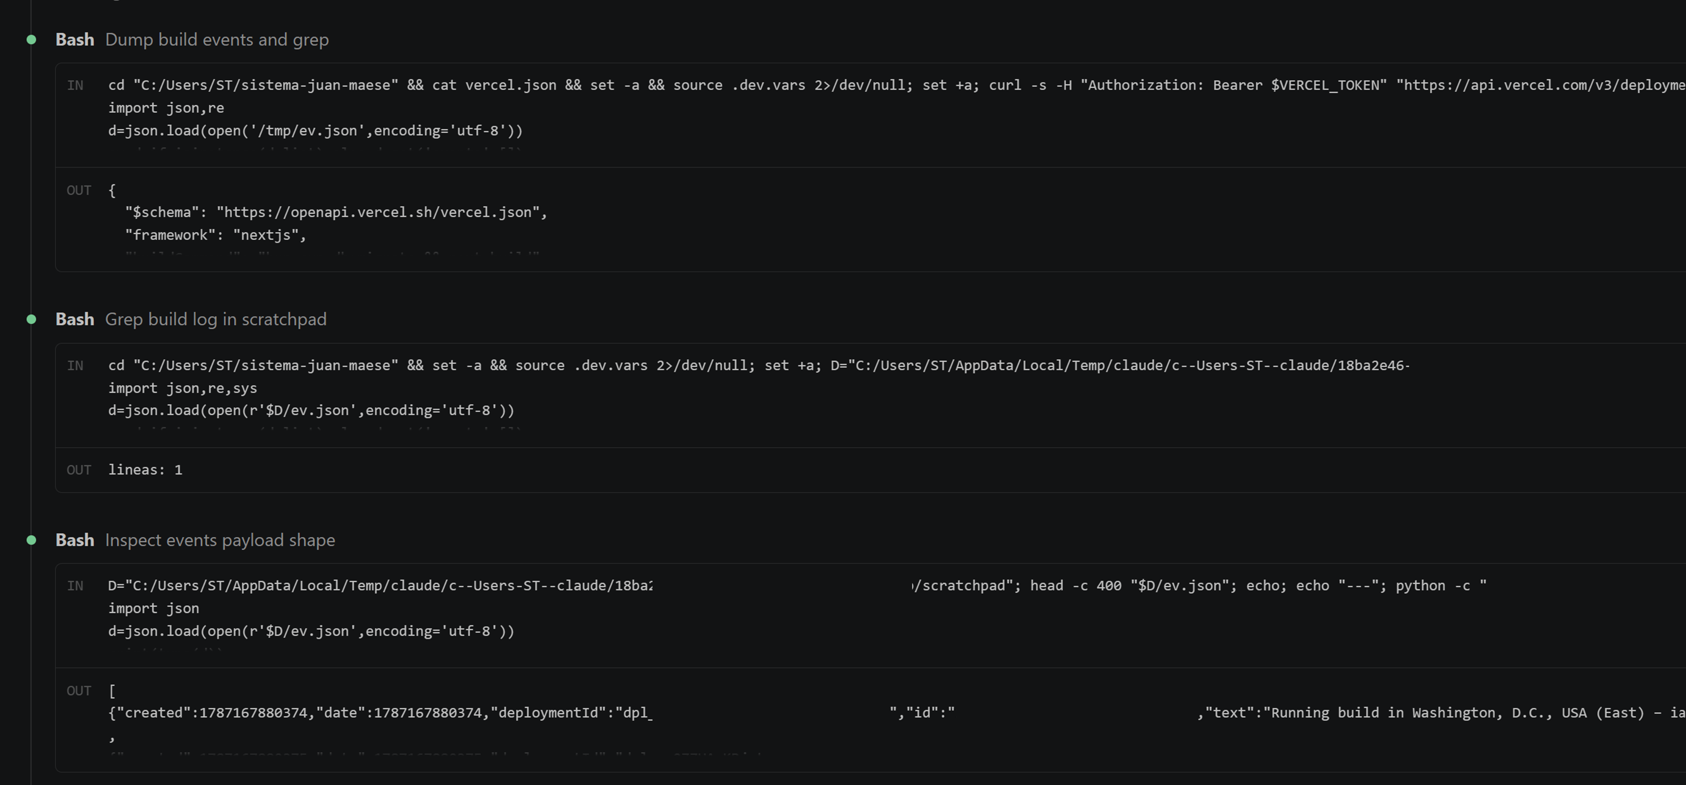Click the IN label of the first Bash block
1686x785 pixels.
(75, 85)
